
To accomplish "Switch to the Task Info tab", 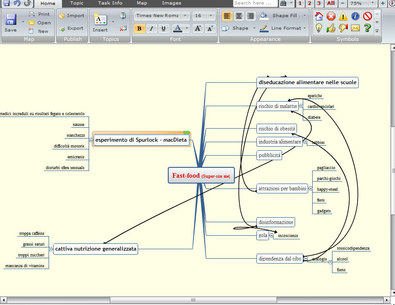I will (110, 3).
